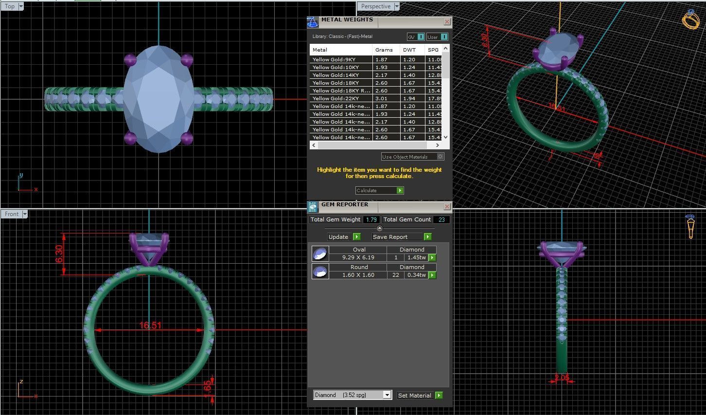Select the Yellow Gold:18KY row
Viewport: 706px width, 415px height.
376,83
